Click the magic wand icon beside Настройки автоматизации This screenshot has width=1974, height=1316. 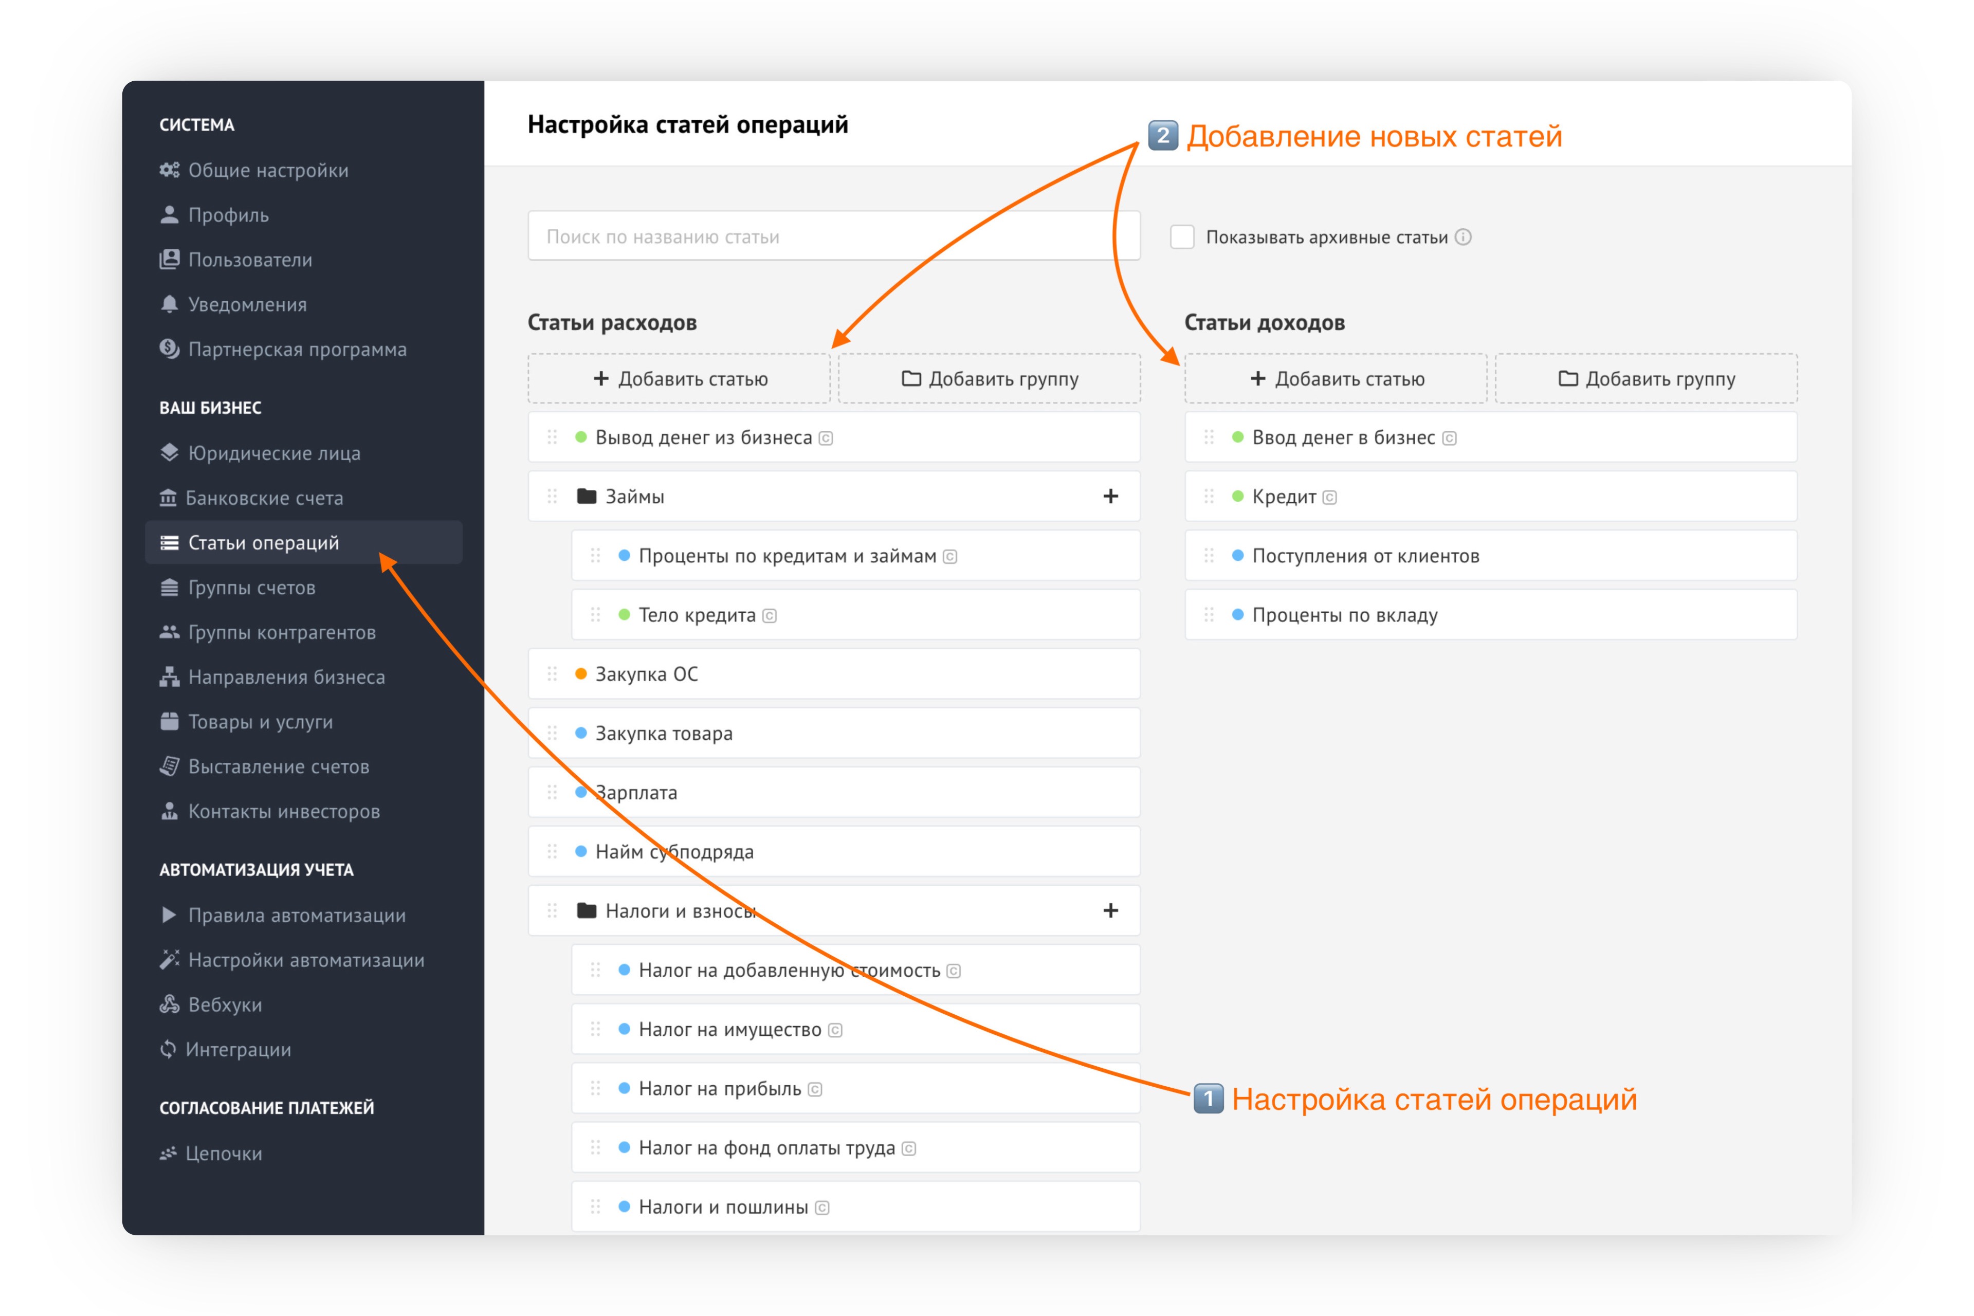point(170,959)
